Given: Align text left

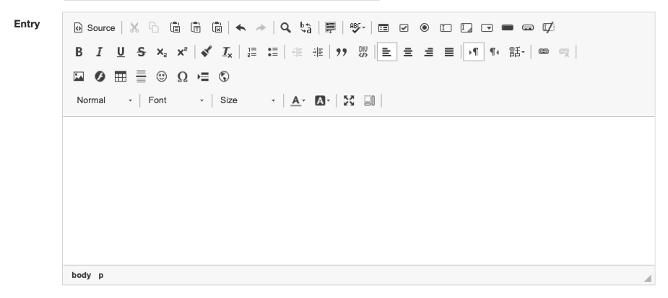Looking at the screenshot, I should [387, 52].
